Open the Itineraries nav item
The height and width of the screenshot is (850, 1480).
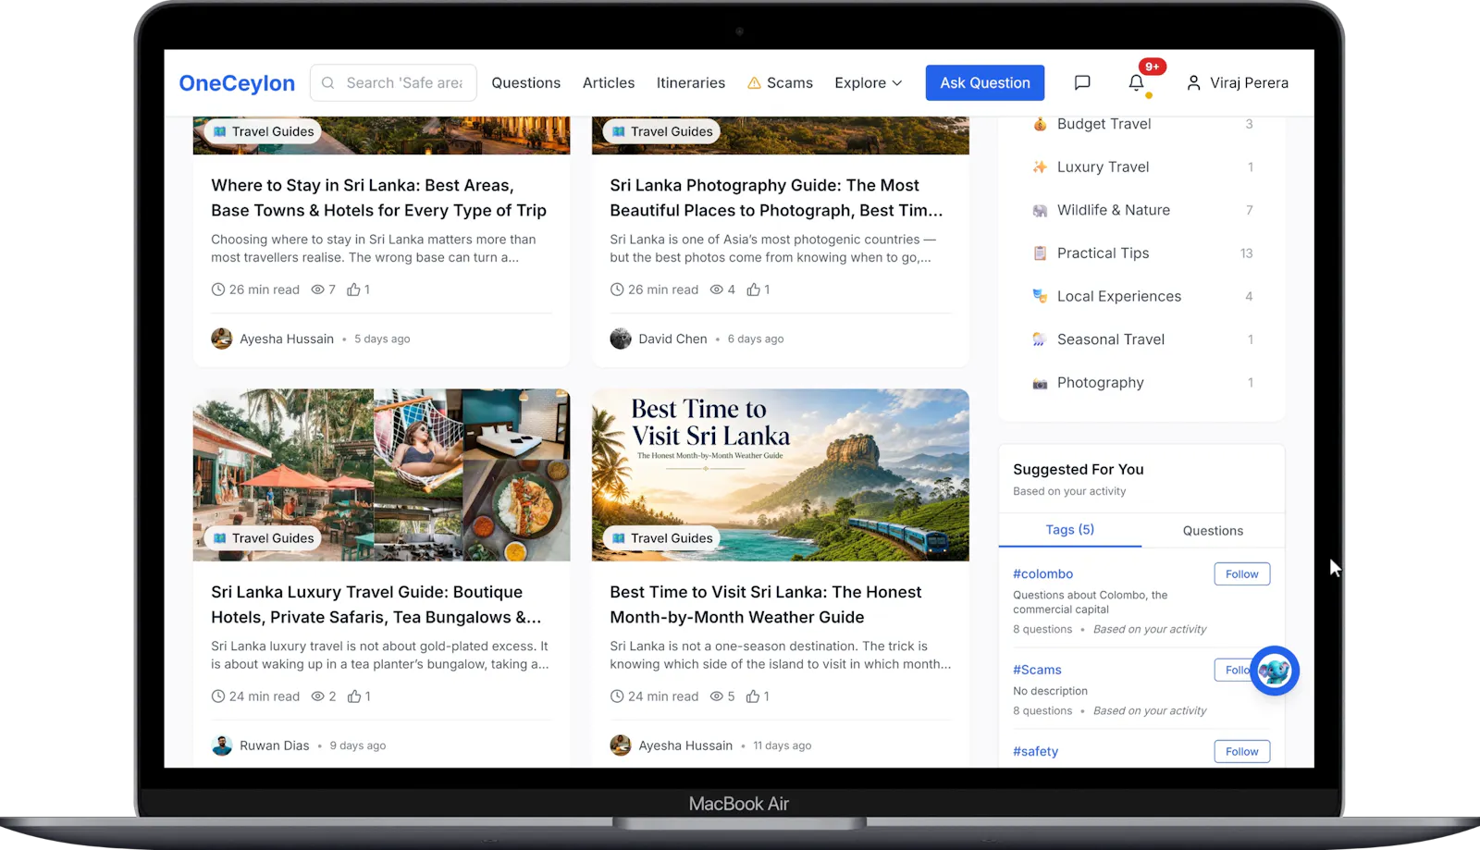click(x=691, y=83)
